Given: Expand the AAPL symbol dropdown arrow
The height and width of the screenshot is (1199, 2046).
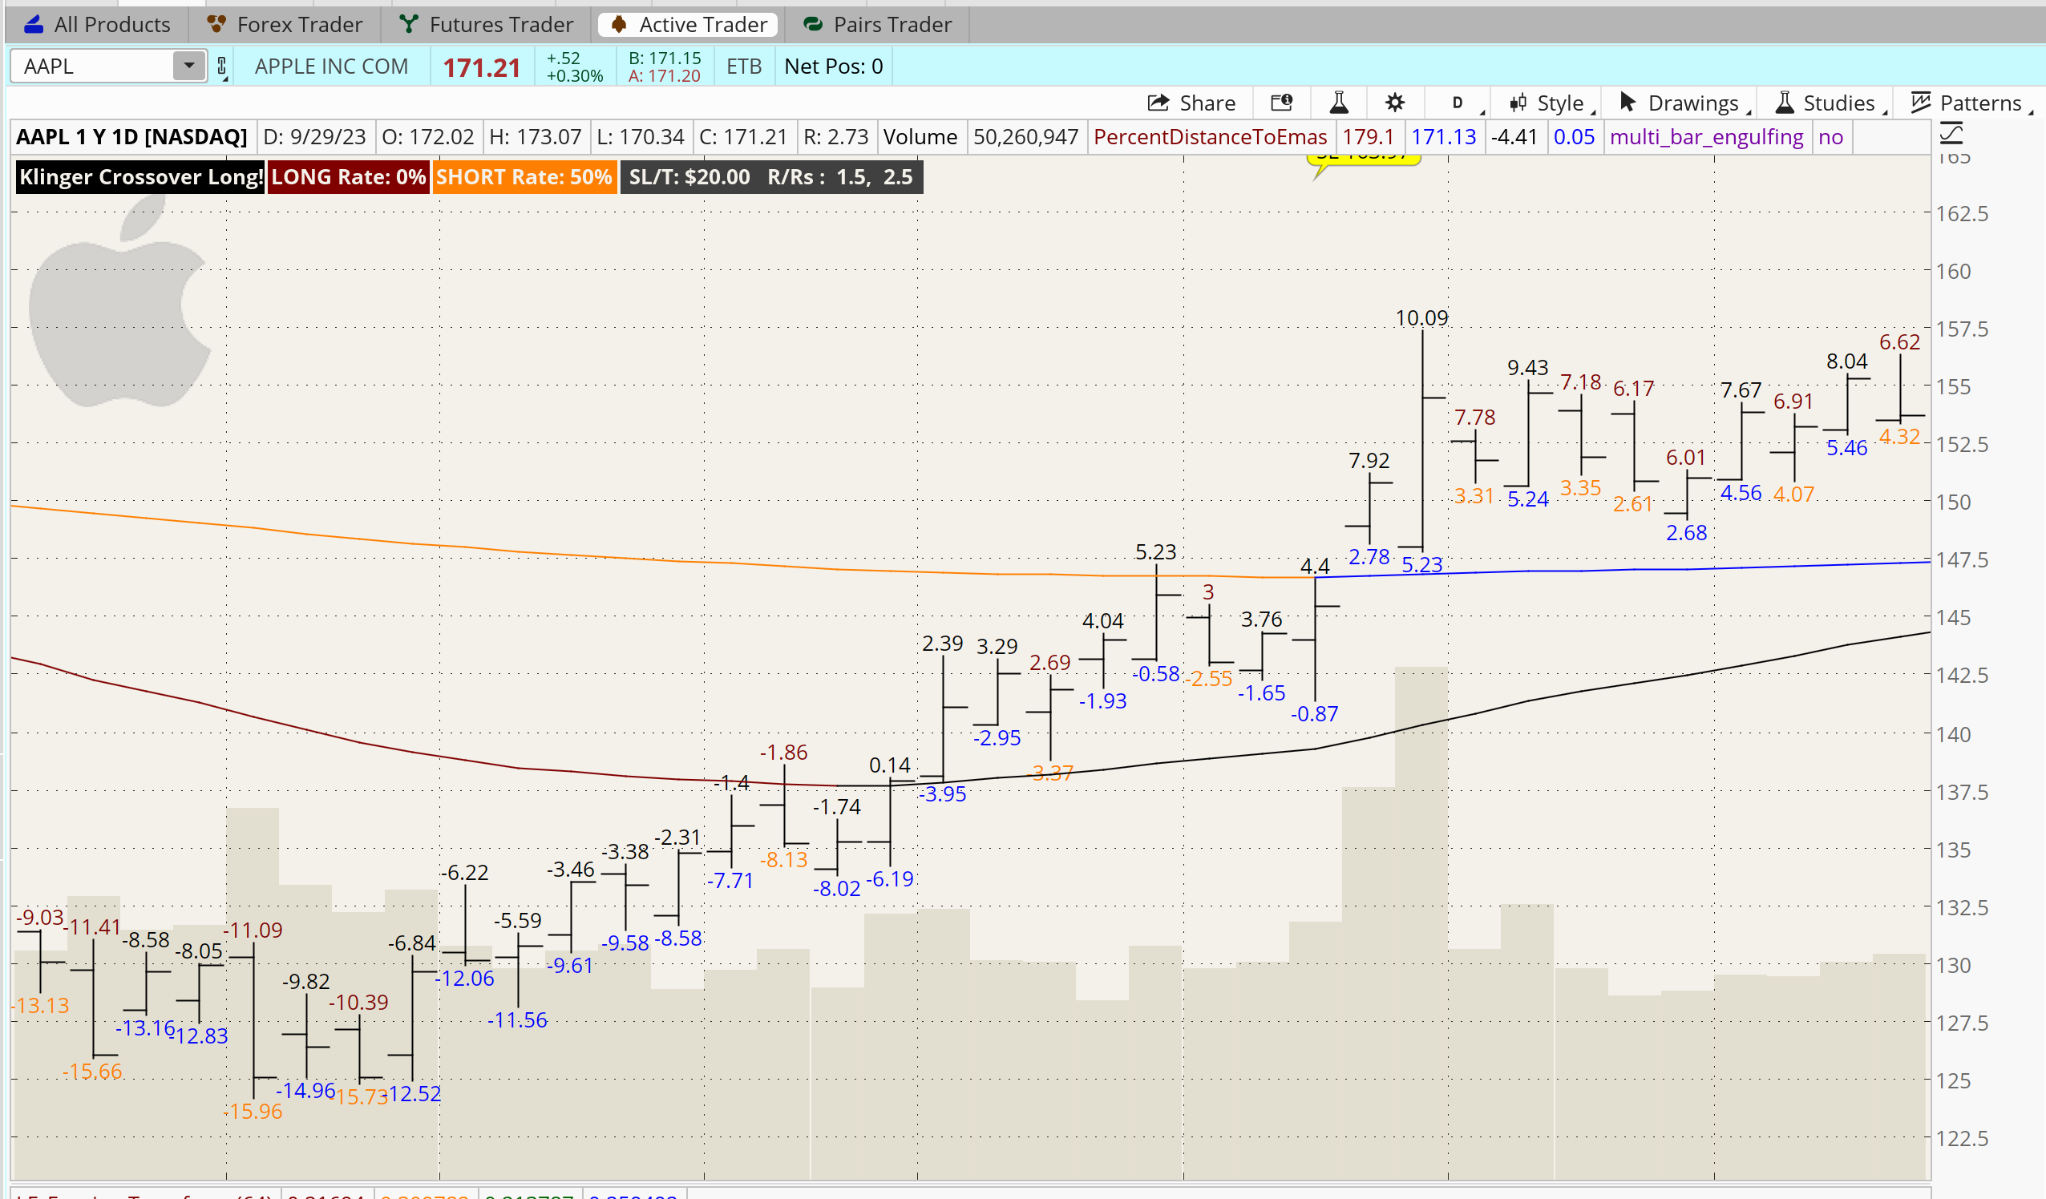Looking at the screenshot, I should tap(189, 66).
